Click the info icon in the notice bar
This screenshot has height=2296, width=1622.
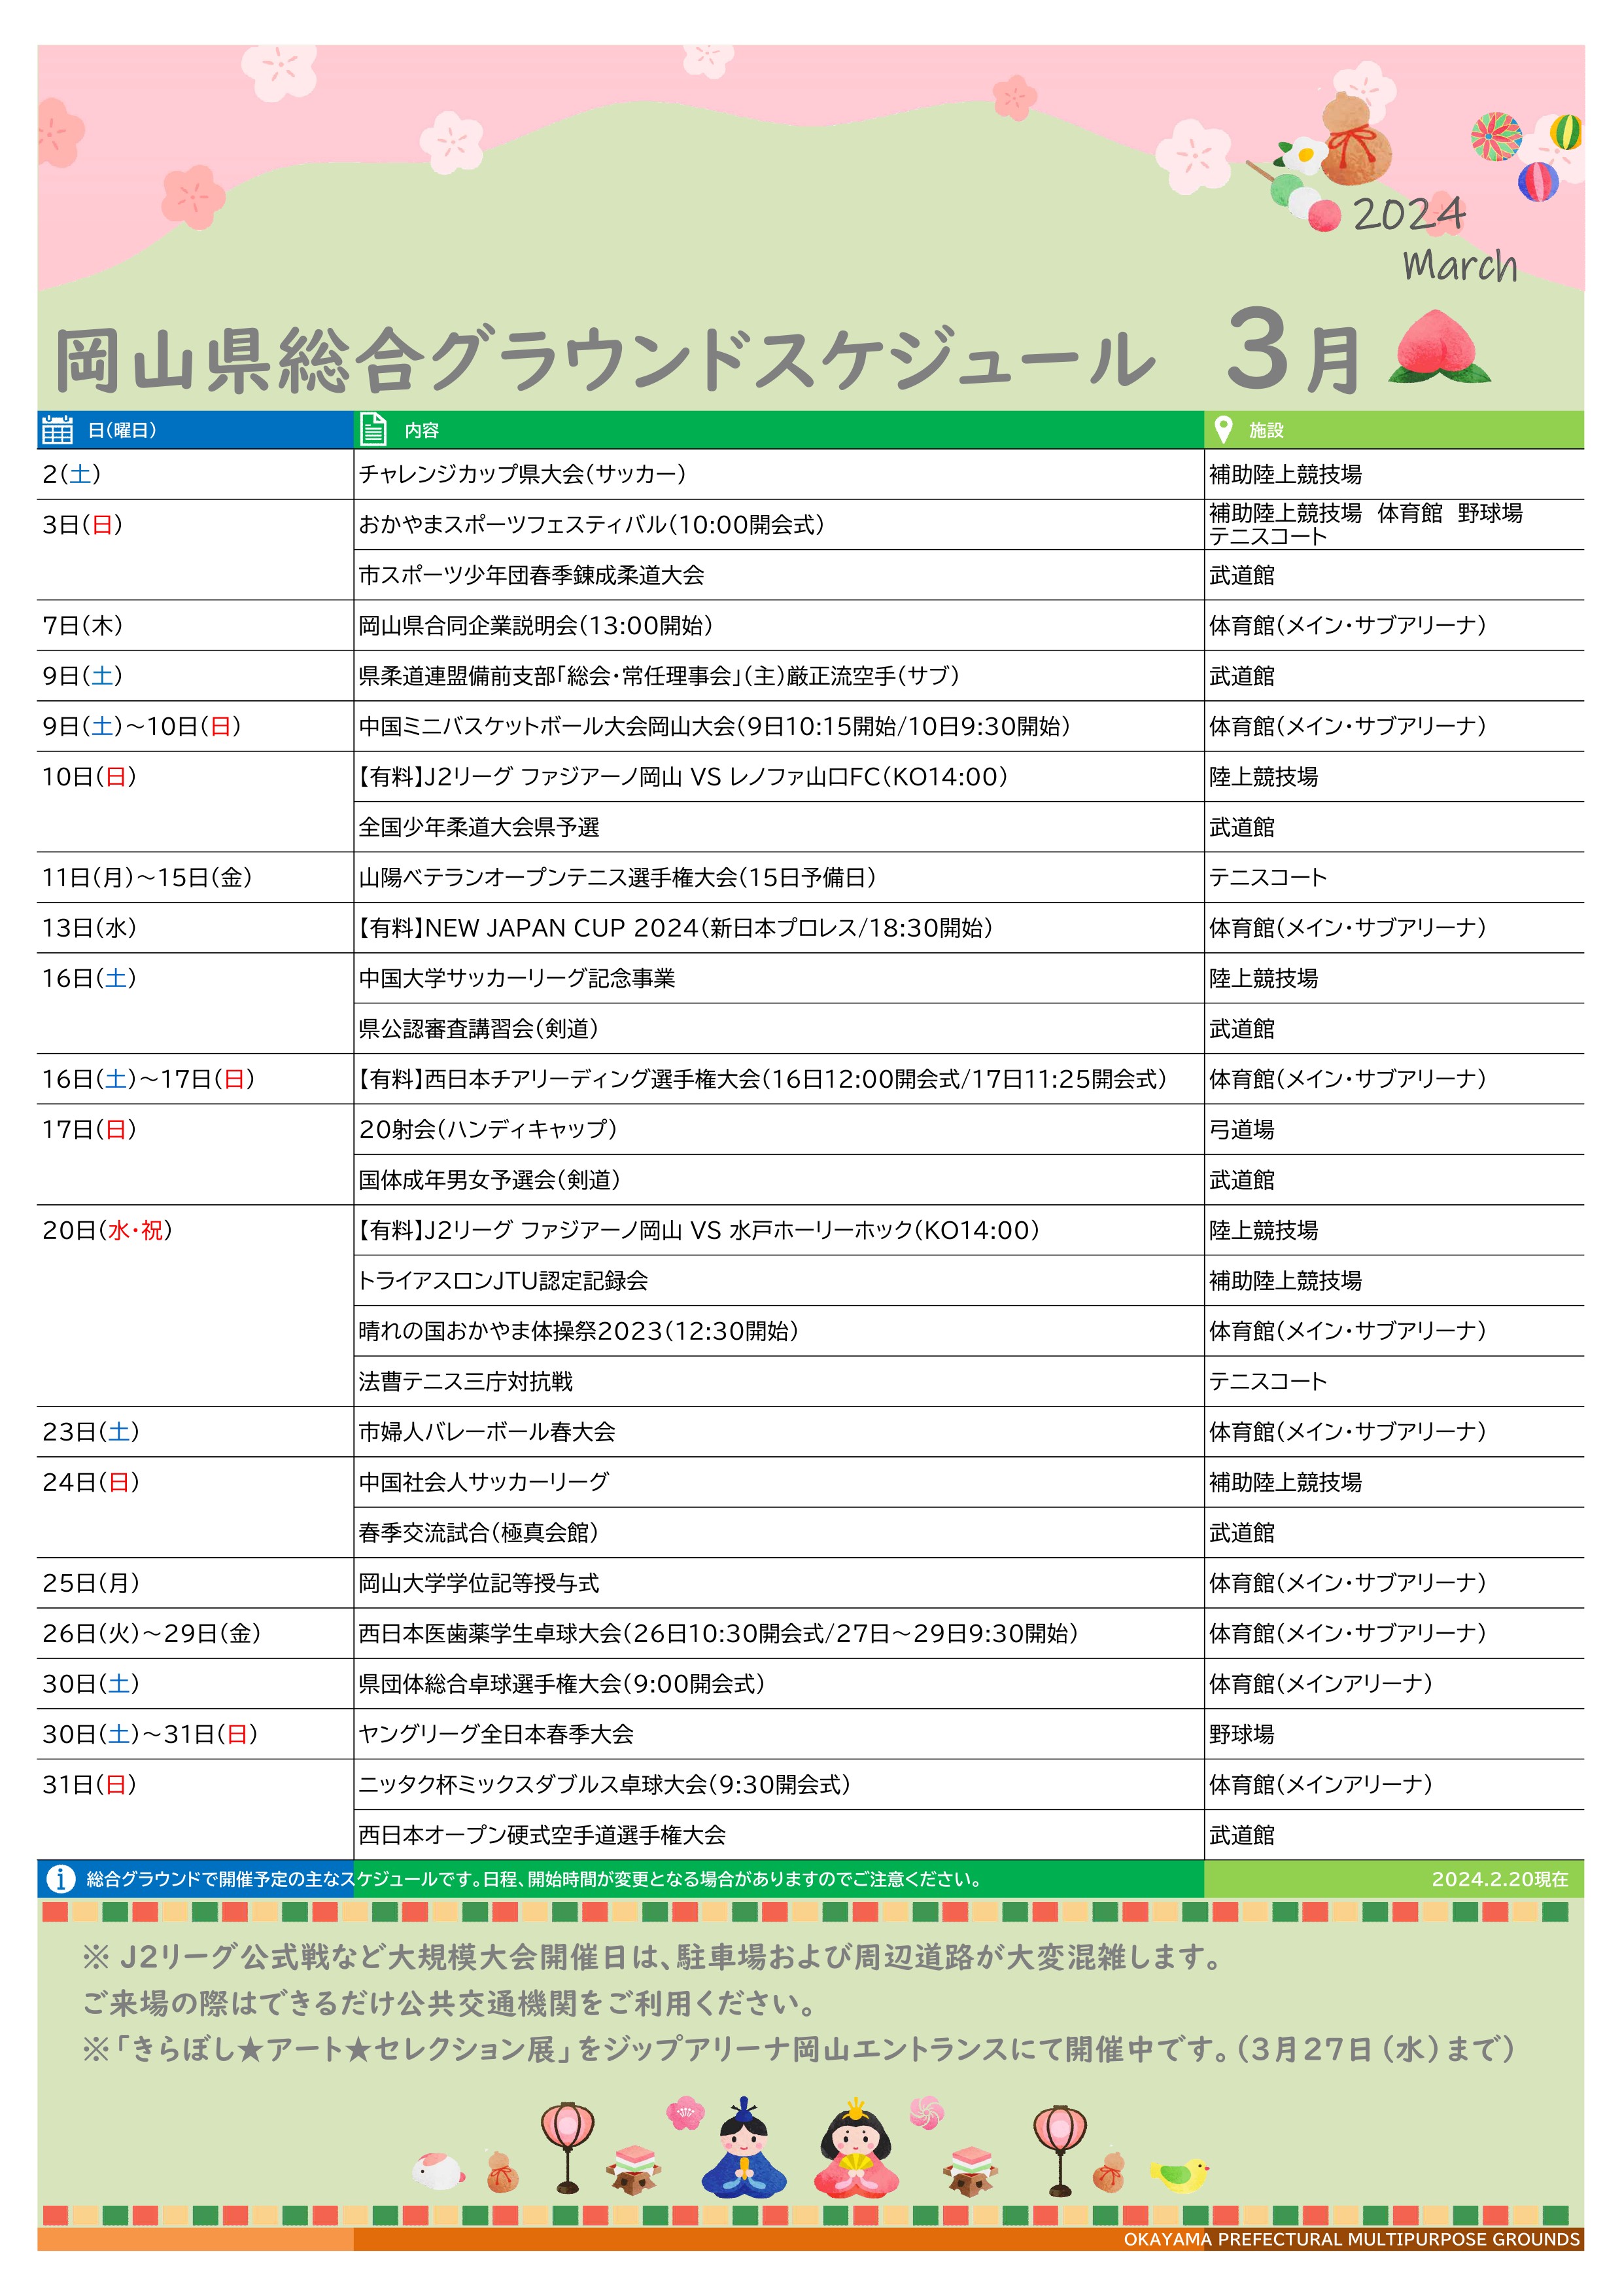tap(61, 1878)
